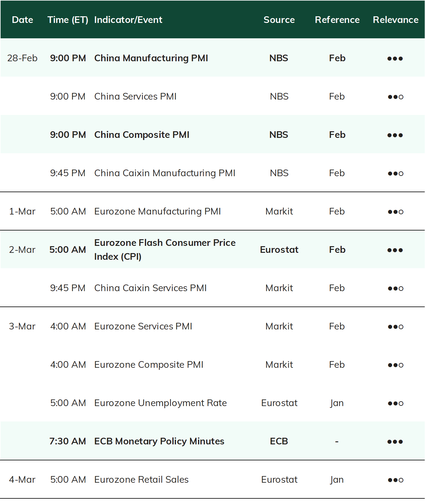Screen dimensions: 425x502
Task: Select the Indicator/Event column header
Action: point(128,20)
